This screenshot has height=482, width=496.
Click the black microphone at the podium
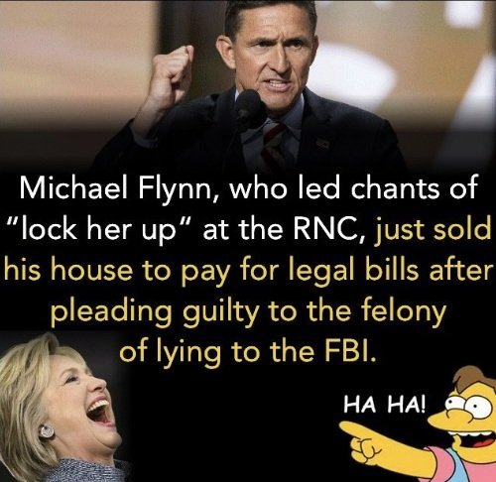[250, 107]
